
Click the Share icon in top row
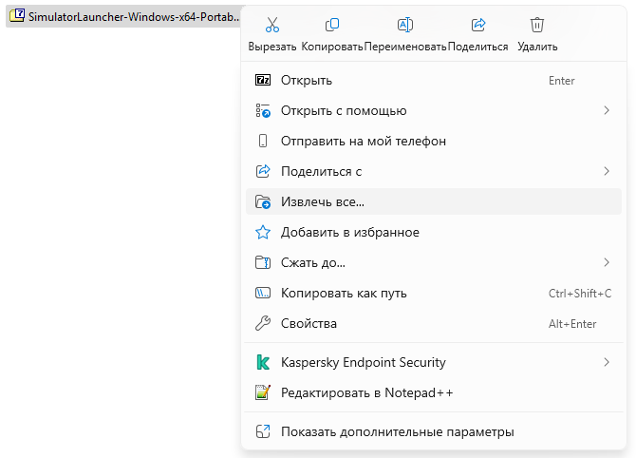[x=478, y=26]
